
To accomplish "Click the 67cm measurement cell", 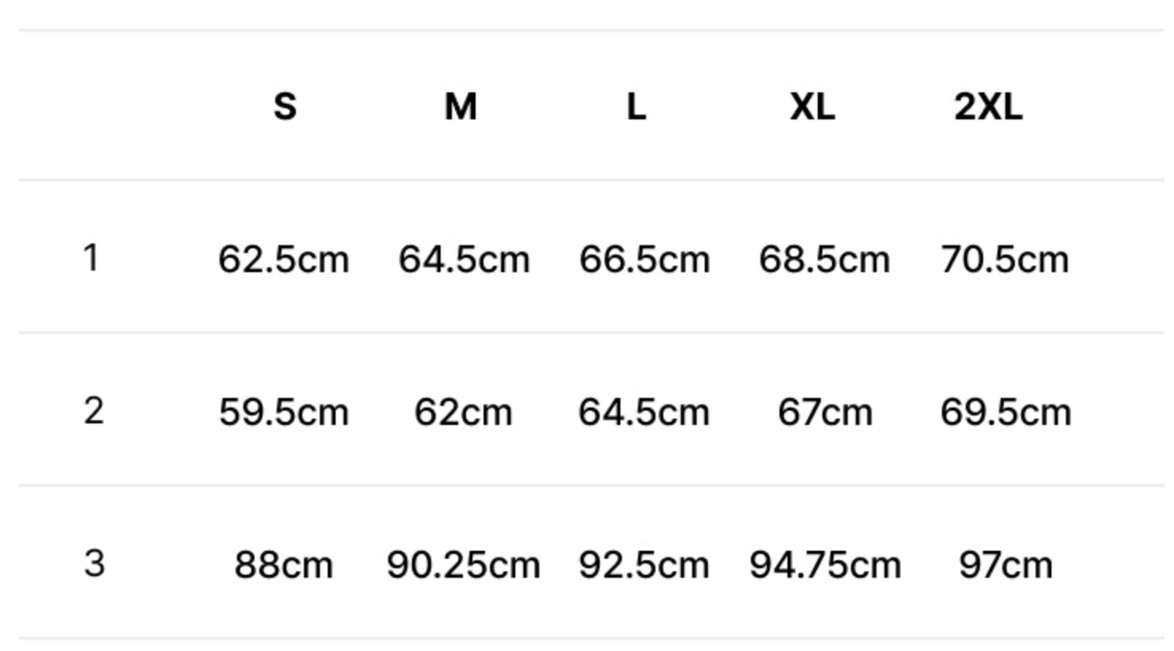I will point(825,412).
